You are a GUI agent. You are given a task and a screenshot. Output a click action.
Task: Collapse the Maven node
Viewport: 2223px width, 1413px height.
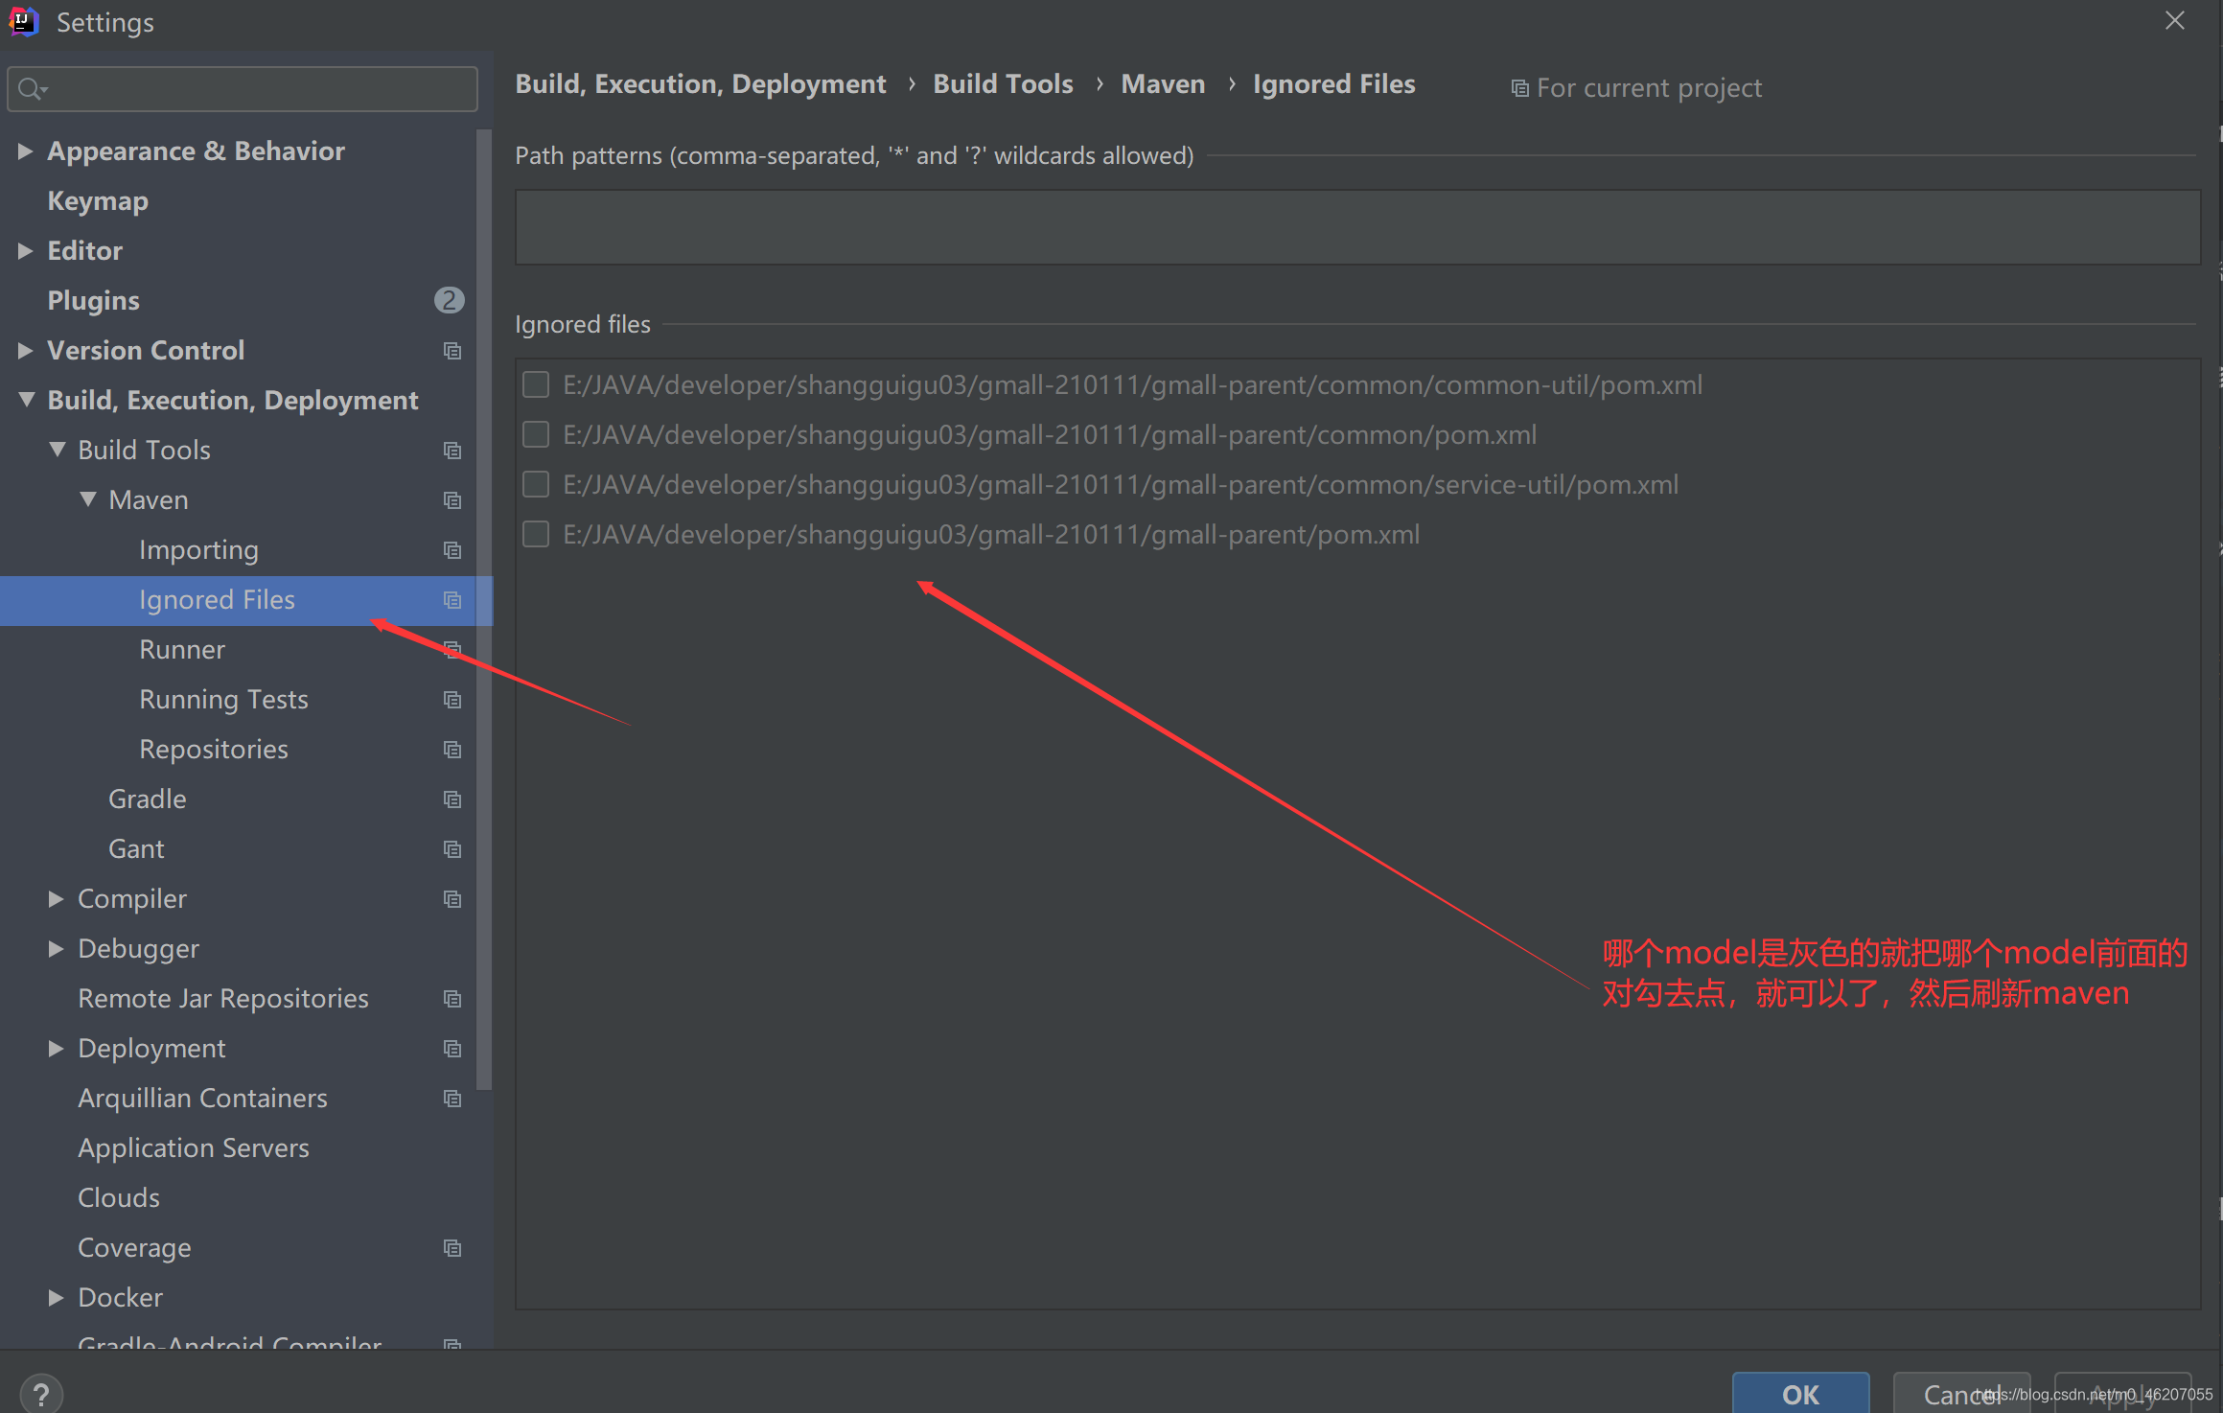pos(88,499)
